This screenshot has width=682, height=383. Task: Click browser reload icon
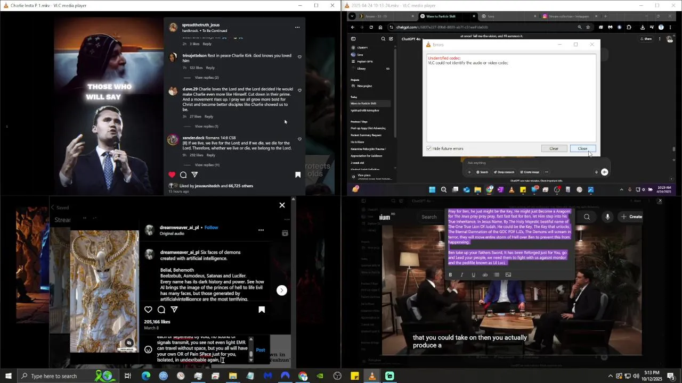point(371,27)
